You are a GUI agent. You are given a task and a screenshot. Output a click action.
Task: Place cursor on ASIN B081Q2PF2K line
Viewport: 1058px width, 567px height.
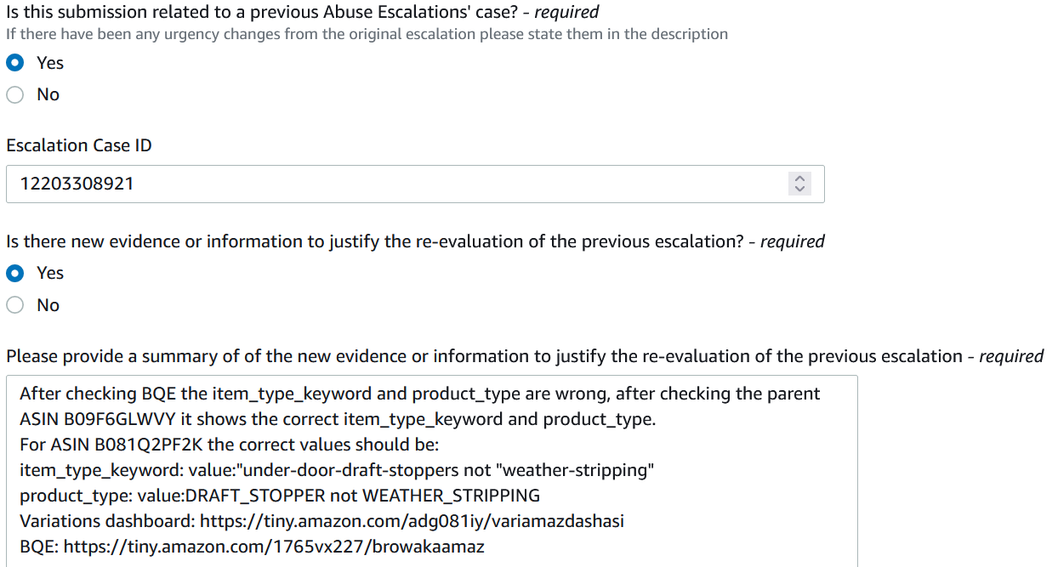(229, 445)
